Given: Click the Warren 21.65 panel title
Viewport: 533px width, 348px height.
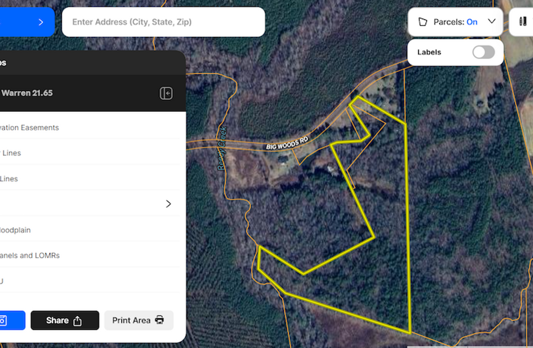Looking at the screenshot, I should click(x=27, y=93).
